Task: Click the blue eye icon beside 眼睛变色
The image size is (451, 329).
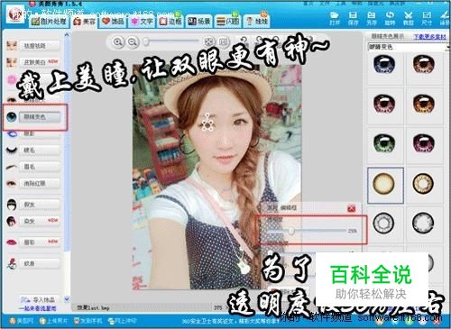Action: (x=12, y=117)
